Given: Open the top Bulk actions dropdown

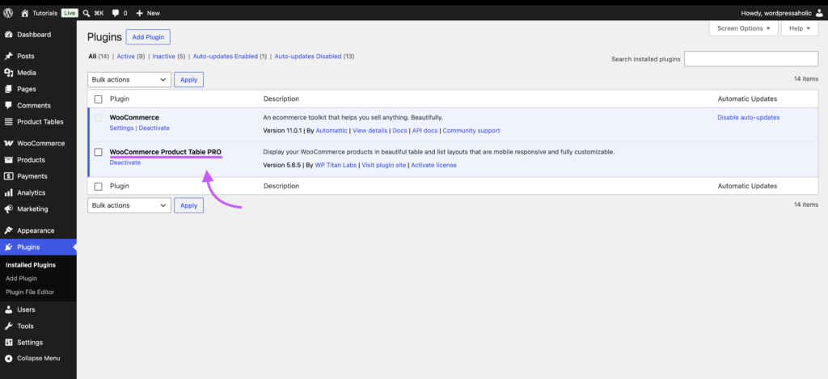Looking at the screenshot, I should pos(129,80).
